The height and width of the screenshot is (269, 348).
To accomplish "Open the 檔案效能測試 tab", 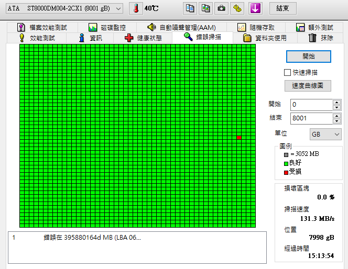I will coord(42,28).
